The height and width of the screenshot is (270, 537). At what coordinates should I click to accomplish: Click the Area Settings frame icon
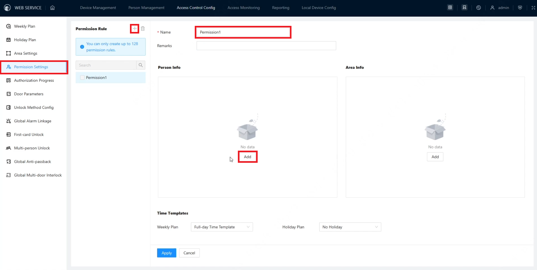click(x=9, y=53)
